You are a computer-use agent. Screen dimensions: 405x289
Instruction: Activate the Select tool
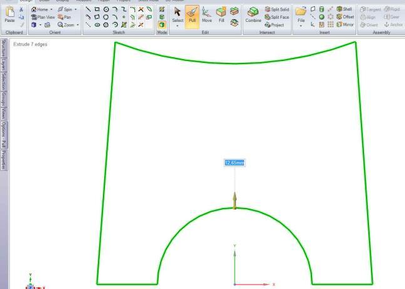177,15
